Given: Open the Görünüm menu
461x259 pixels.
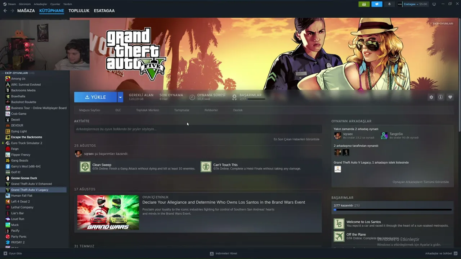Looking at the screenshot, I should coord(25,4).
